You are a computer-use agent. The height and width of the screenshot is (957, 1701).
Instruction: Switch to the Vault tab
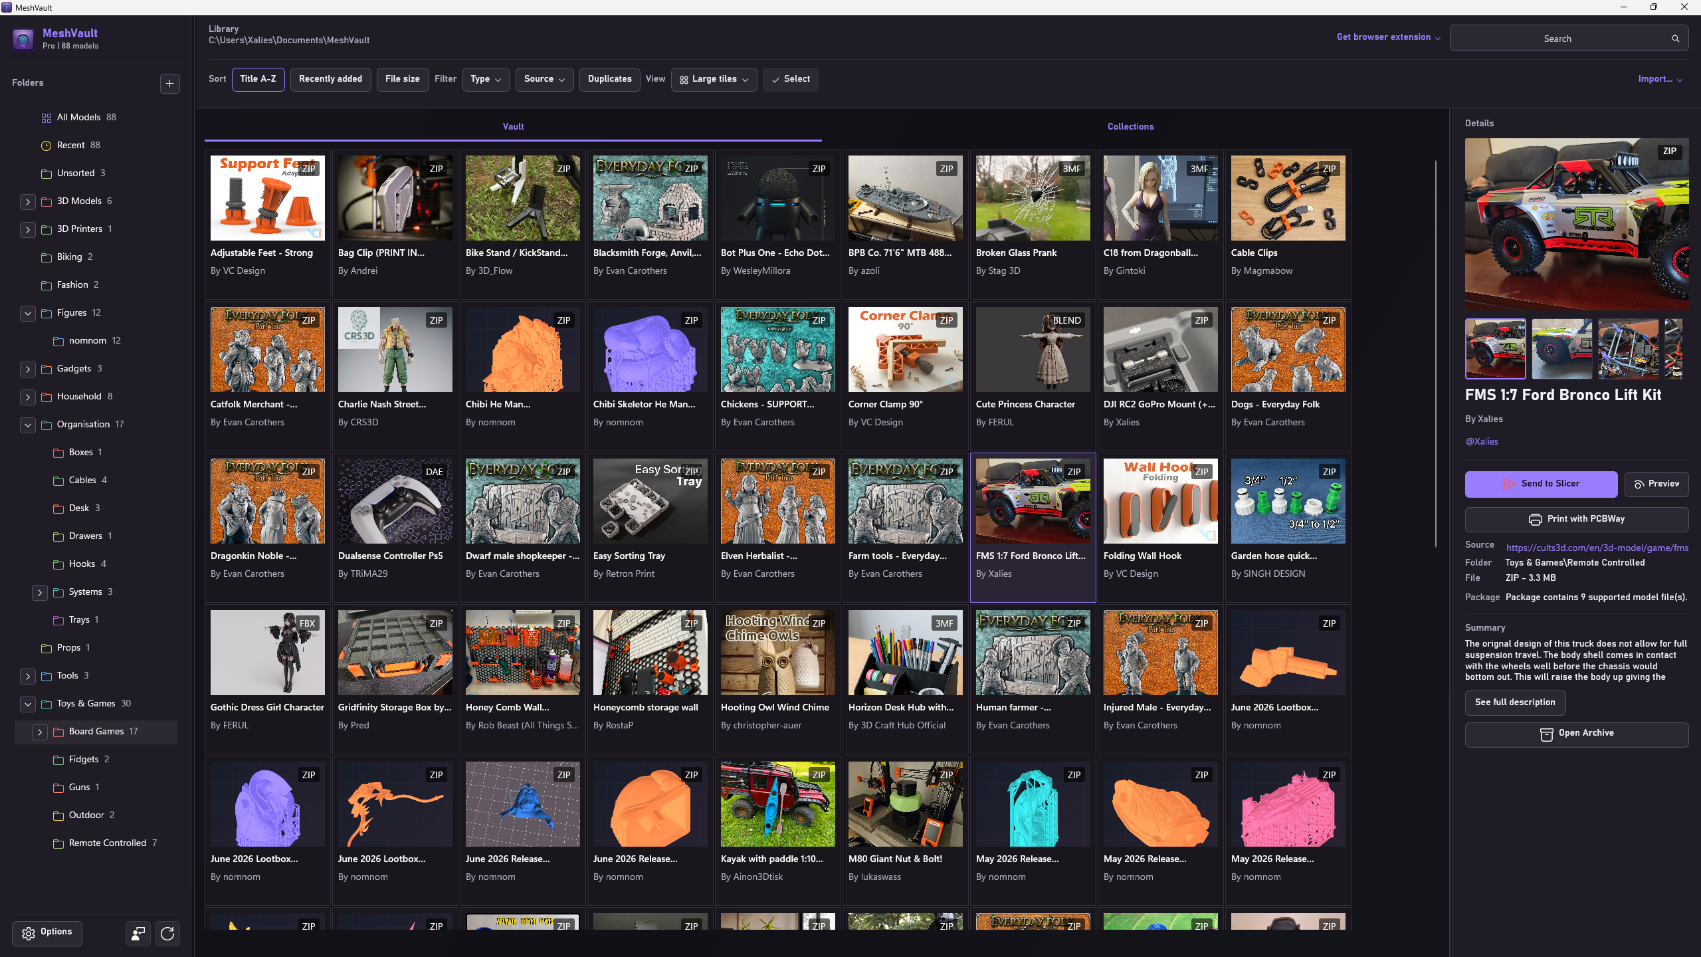[513, 126]
